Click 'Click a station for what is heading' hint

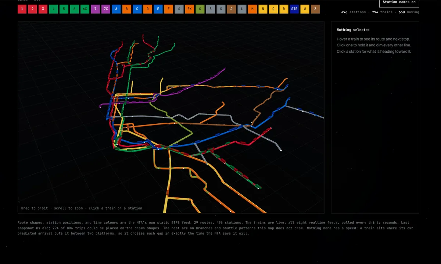374,52
